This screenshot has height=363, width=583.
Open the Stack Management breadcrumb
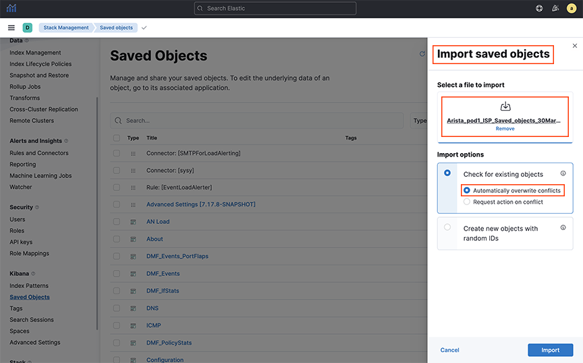66,28
